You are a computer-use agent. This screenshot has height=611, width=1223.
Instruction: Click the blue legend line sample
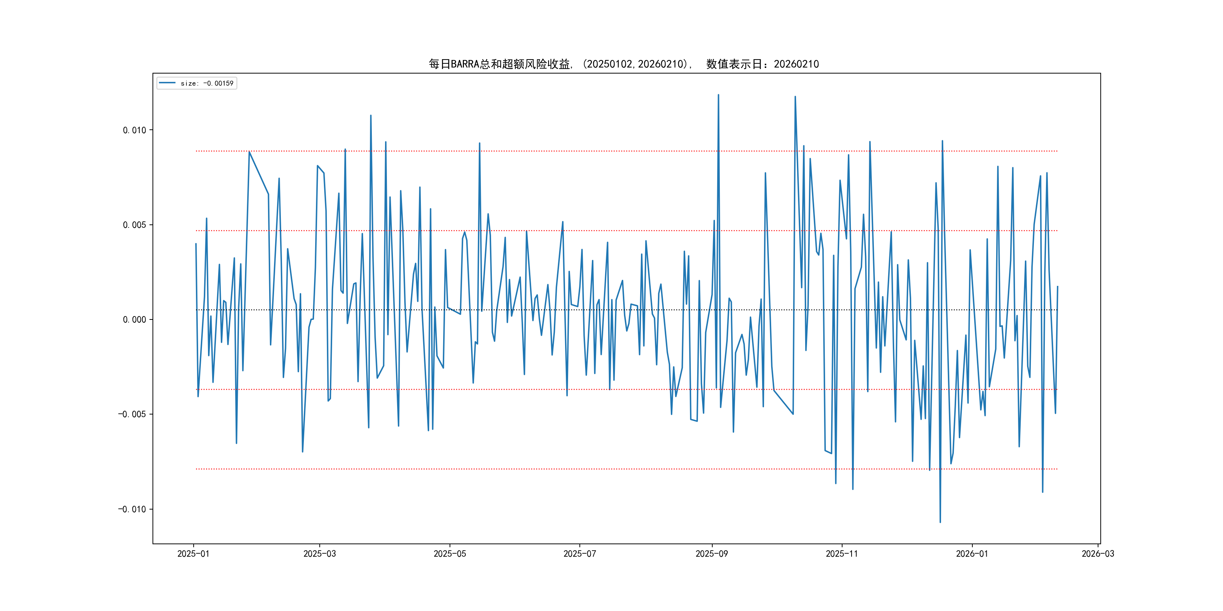tap(167, 83)
